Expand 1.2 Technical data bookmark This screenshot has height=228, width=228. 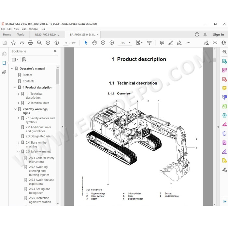[x=19, y=103]
